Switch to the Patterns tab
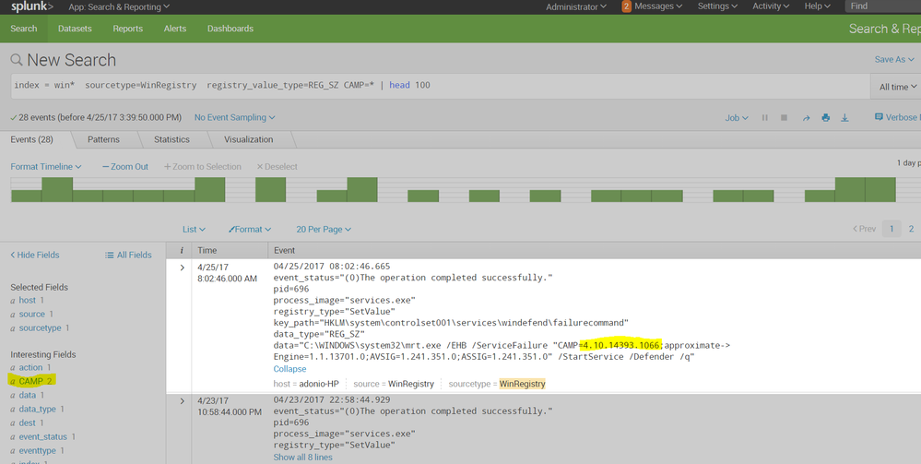This screenshot has height=464, width=921. point(103,139)
